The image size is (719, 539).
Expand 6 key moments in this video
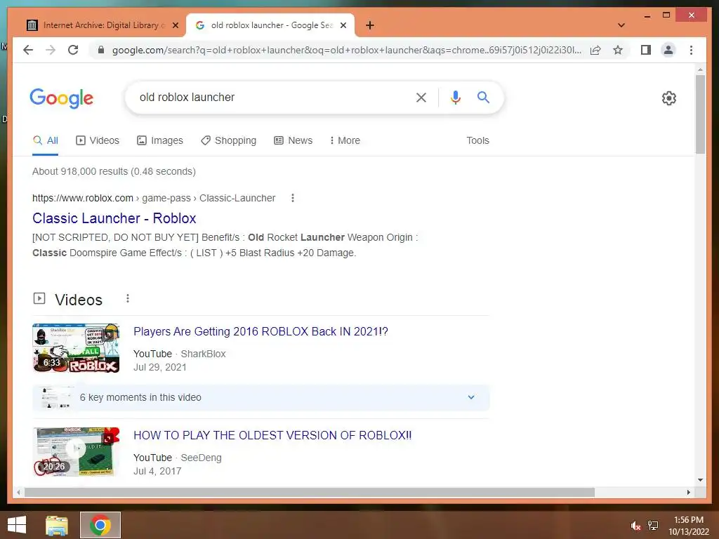[261, 397]
